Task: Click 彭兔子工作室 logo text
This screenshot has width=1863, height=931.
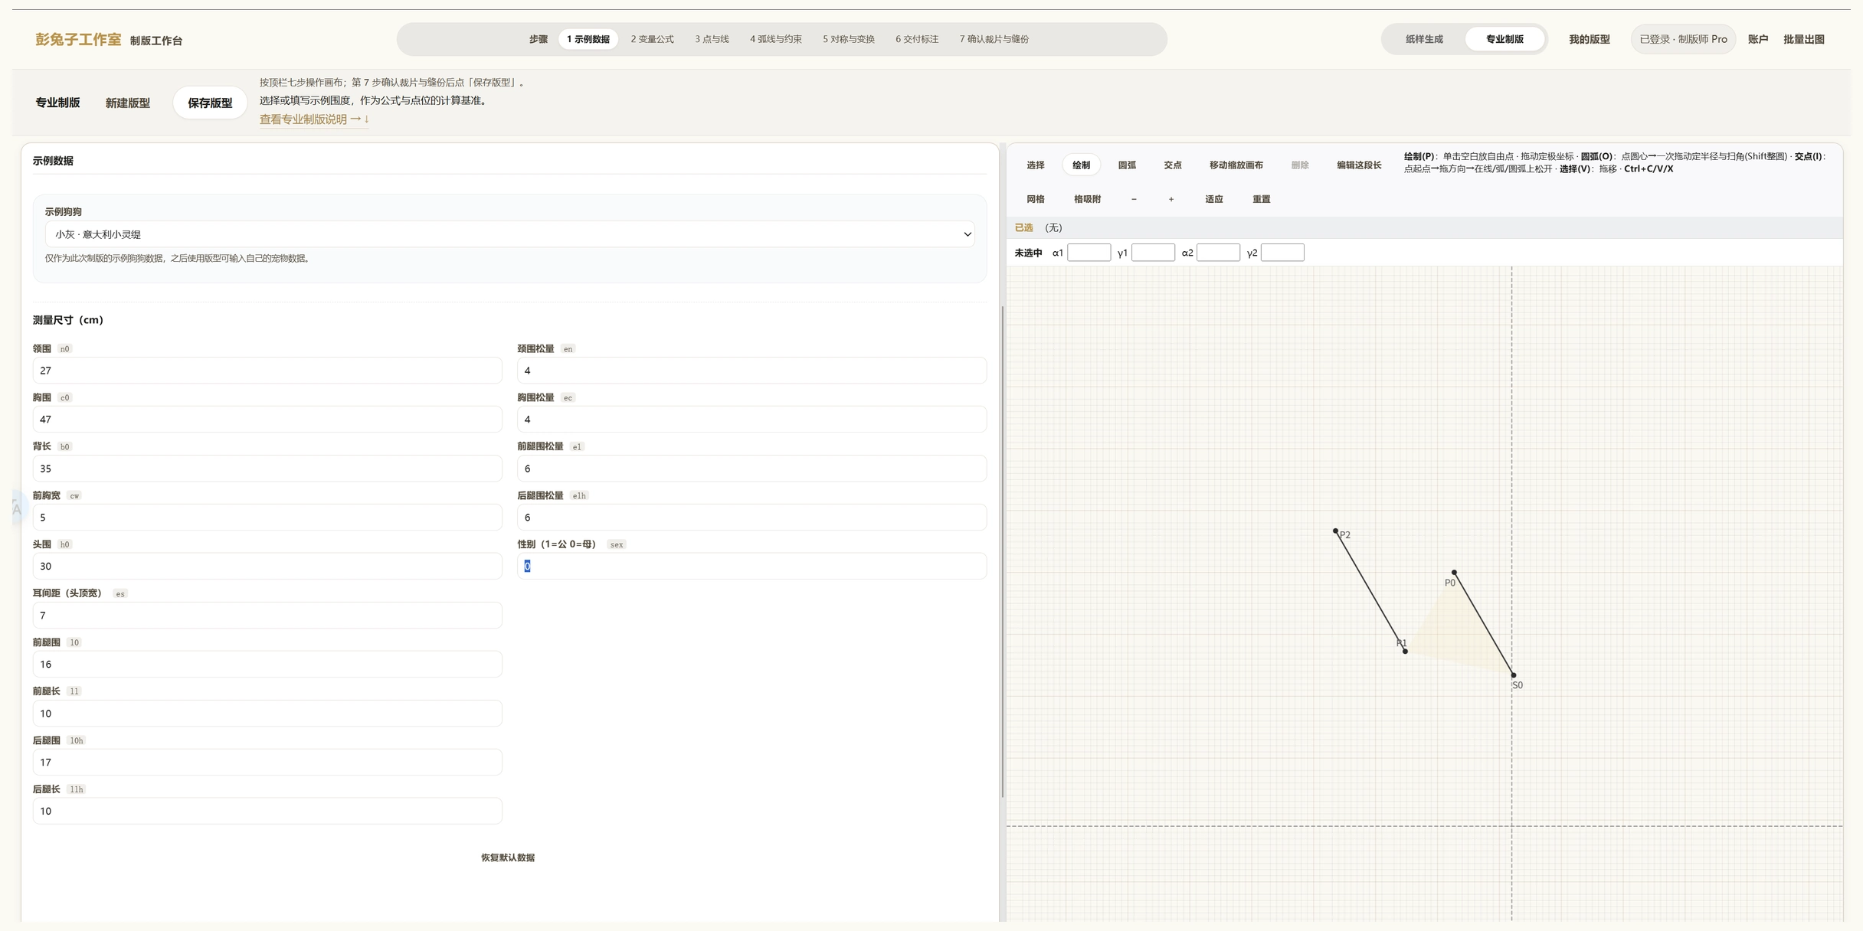Action: coord(78,39)
